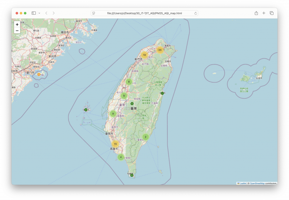289x200 pixels.
Task: Open the cluster marker labeled 23
Action: [x=160, y=50]
